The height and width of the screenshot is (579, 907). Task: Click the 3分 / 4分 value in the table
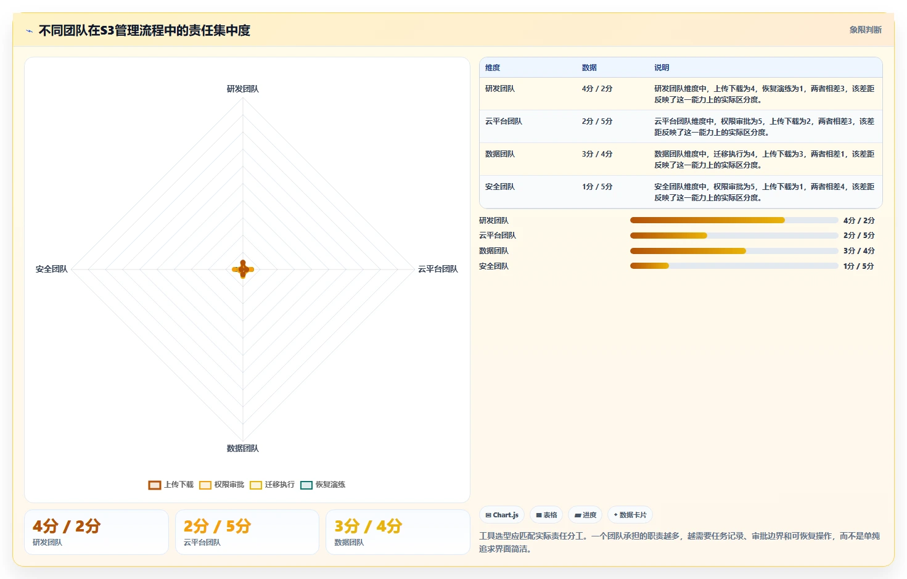(597, 154)
